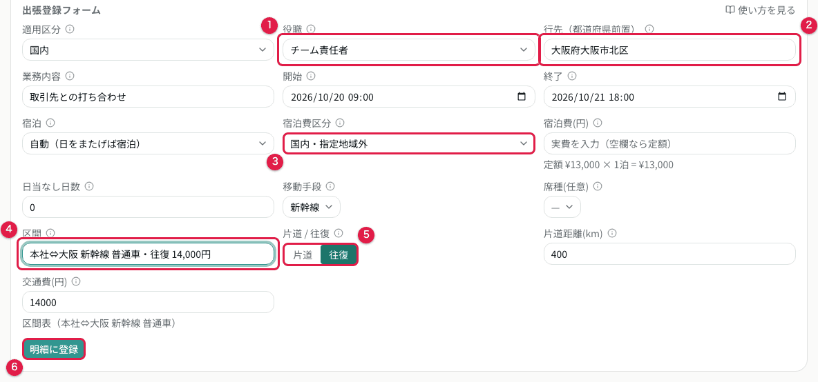Click the info icon next to 区間
This screenshot has height=382, width=818.
[50, 233]
